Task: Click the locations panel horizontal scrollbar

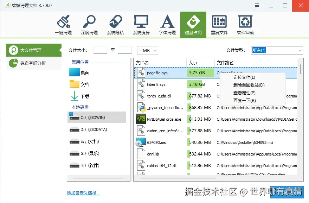Action: tap(98, 178)
